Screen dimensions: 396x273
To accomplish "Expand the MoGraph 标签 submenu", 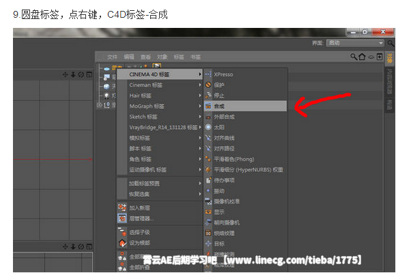I will pos(160,106).
